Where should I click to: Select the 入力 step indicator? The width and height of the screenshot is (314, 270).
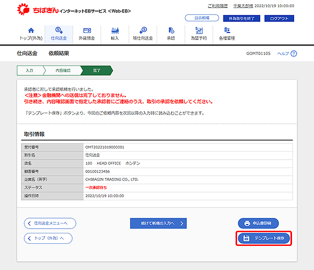(30, 71)
